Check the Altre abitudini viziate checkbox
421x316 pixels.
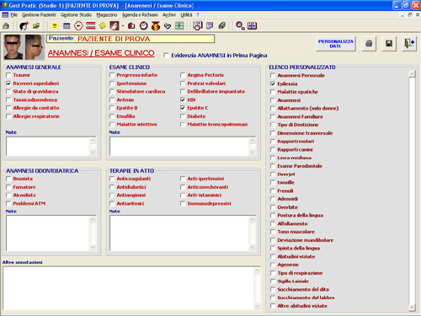[273, 306]
